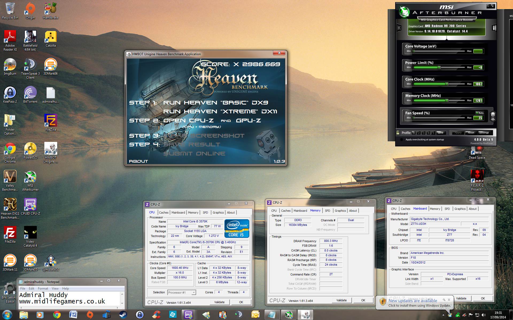Click the Afterburner Reset button

tap(471, 133)
